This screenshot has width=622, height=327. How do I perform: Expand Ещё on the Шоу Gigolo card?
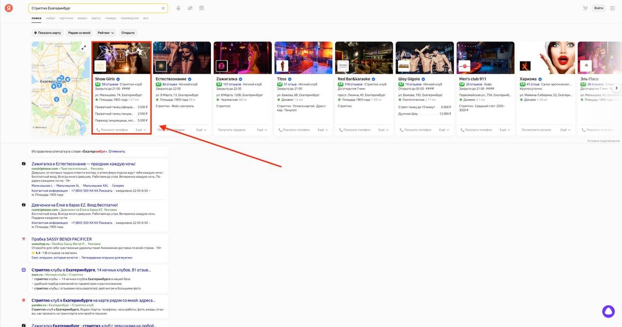[444, 130]
